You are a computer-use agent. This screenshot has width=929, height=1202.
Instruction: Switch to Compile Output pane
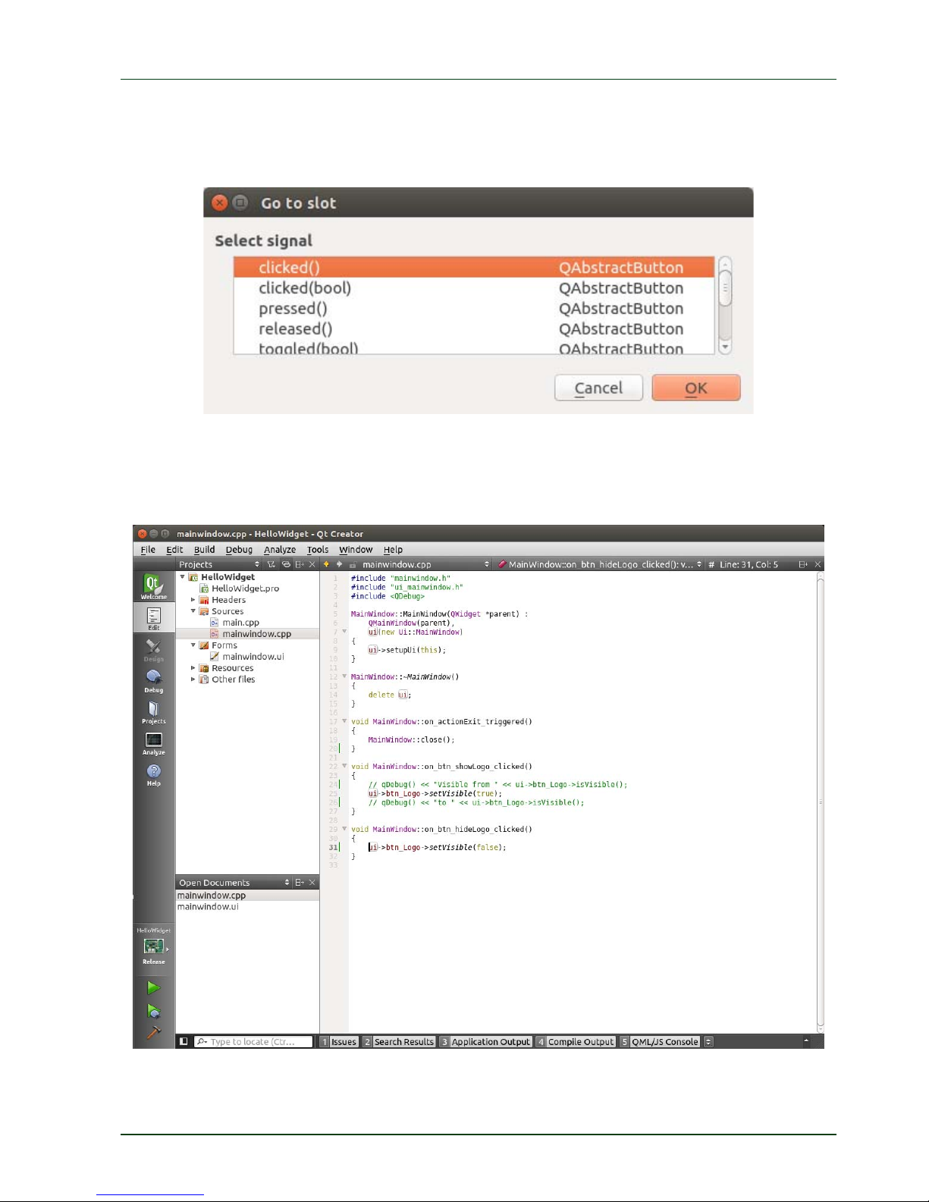click(x=576, y=1042)
